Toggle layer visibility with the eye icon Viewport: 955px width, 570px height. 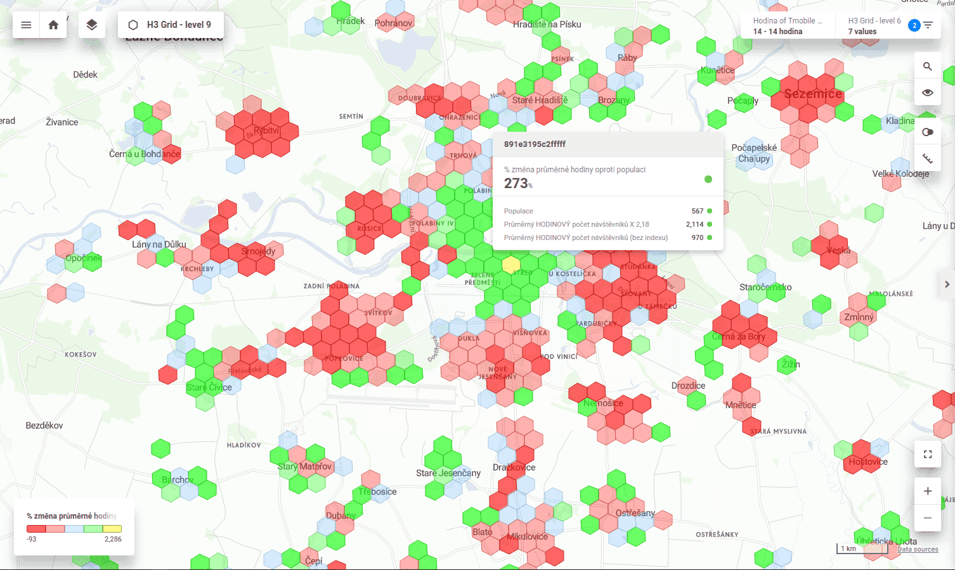click(928, 92)
